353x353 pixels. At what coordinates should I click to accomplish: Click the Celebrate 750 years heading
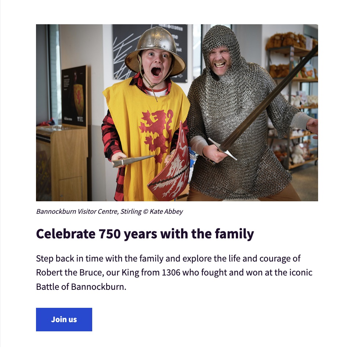[x=145, y=234]
